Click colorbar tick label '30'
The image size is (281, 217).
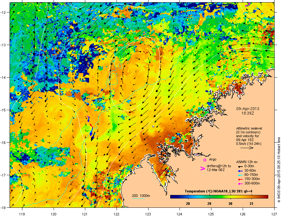tap(230, 204)
